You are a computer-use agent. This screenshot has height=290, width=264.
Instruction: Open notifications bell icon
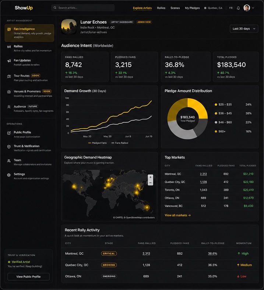(238, 8)
